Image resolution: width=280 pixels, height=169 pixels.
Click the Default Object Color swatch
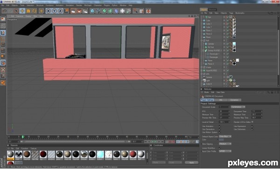tap(221, 140)
